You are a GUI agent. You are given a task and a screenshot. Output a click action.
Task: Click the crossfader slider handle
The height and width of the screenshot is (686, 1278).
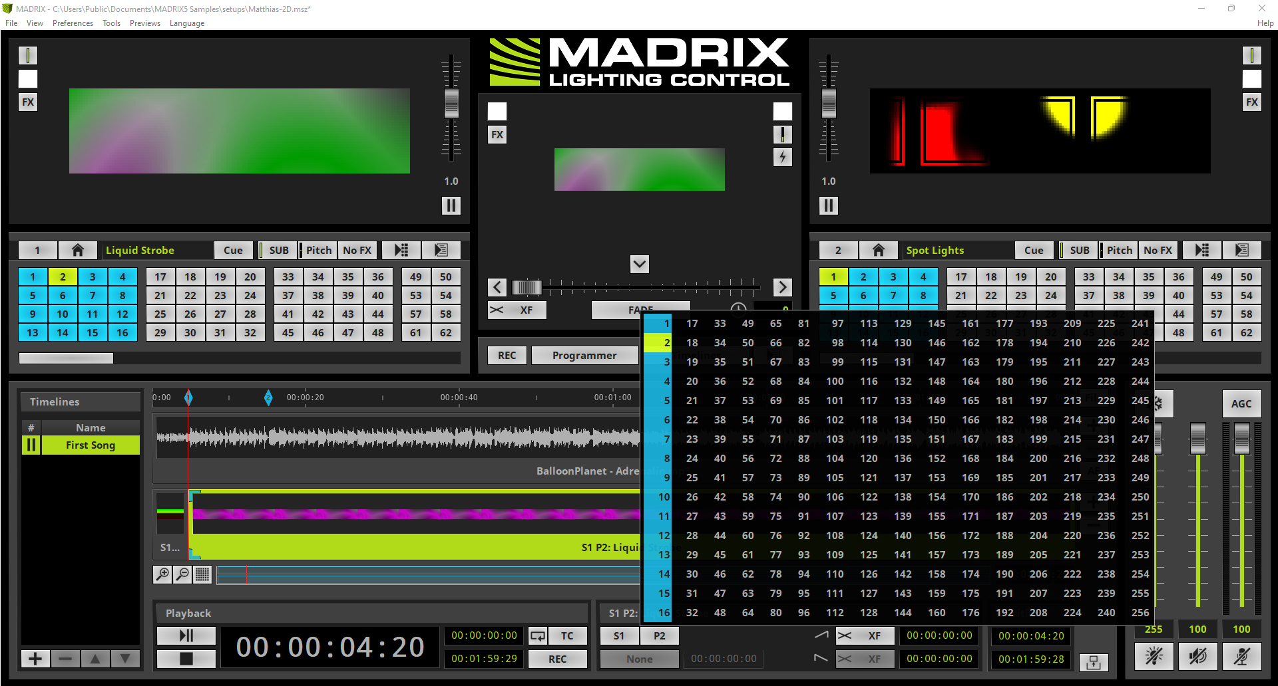coord(526,287)
